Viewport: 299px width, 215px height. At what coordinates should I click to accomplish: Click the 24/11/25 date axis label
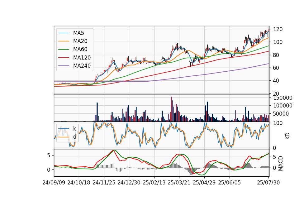[104, 183]
